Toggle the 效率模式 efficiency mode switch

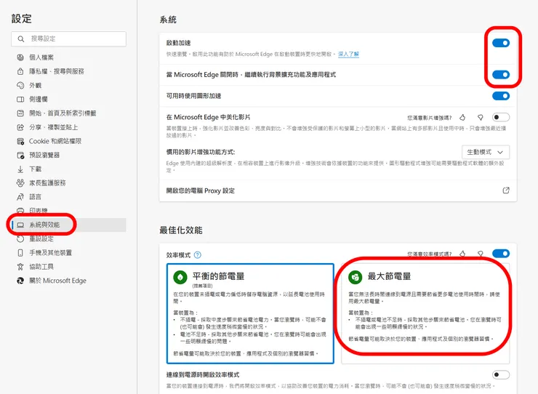coord(501,254)
